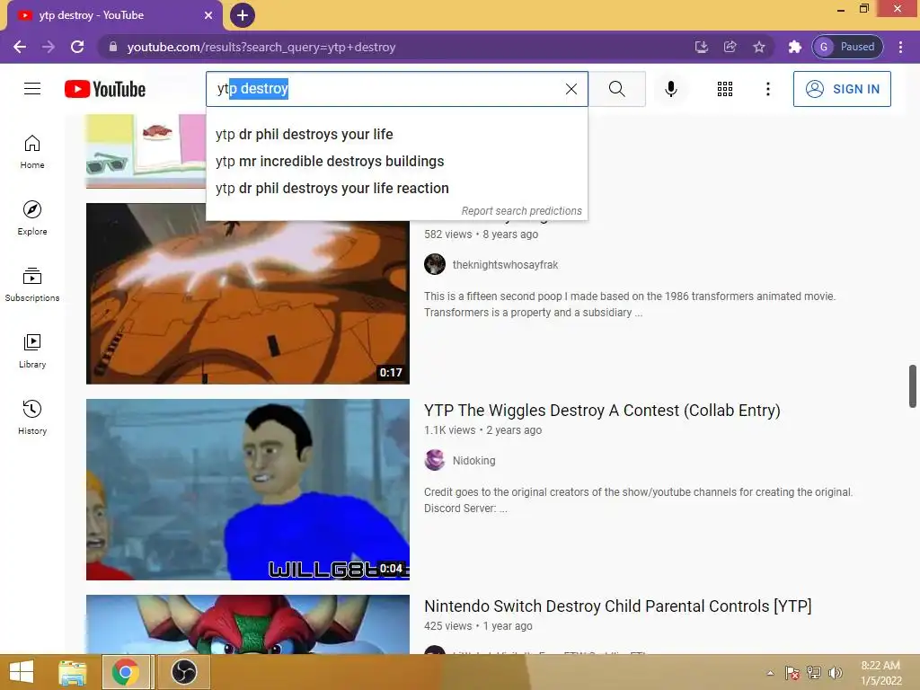The height and width of the screenshot is (690, 920).
Task: Visit theknightswhosayfrak channel name
Action: (505, 265)
